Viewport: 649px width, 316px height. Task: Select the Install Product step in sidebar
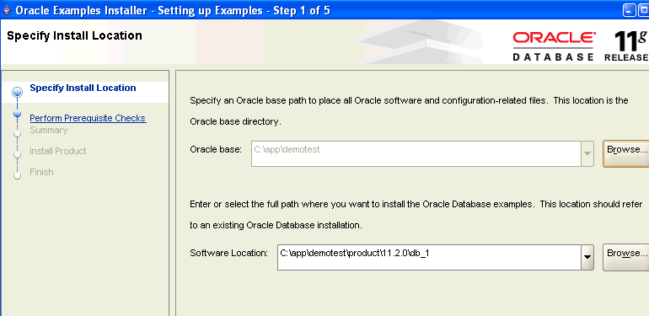click(x=58, y=151)
